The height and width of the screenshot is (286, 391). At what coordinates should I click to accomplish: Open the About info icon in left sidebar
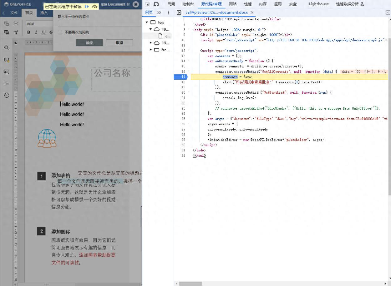7,95
